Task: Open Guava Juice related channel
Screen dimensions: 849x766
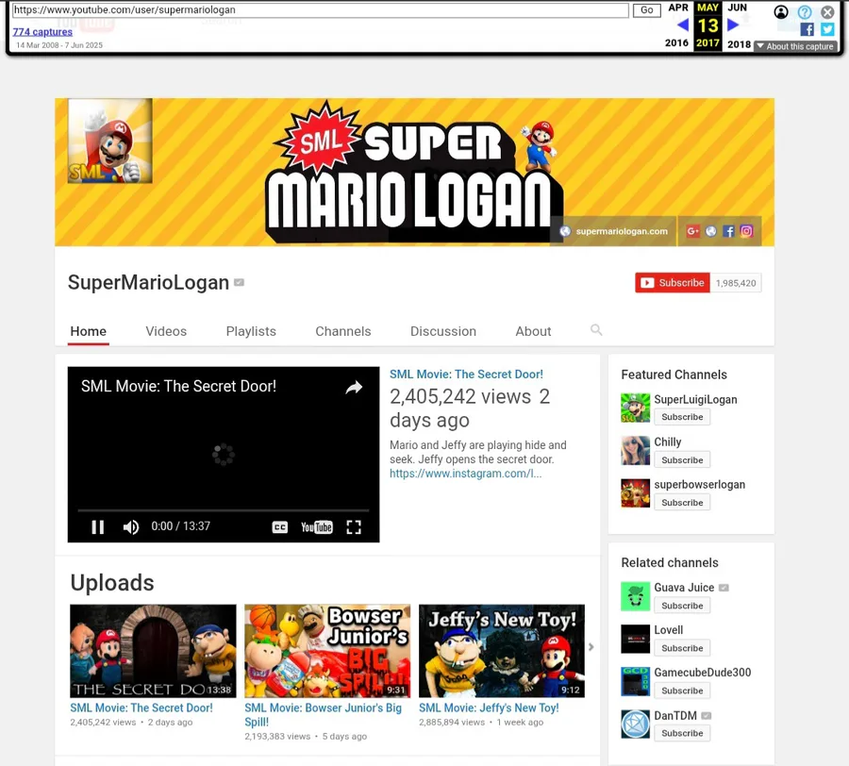Action: tap(684, 588)
